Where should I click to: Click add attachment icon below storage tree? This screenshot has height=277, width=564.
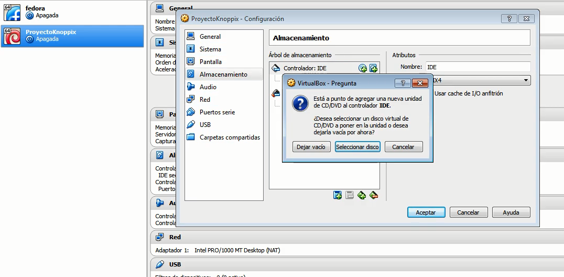point(362,195)
